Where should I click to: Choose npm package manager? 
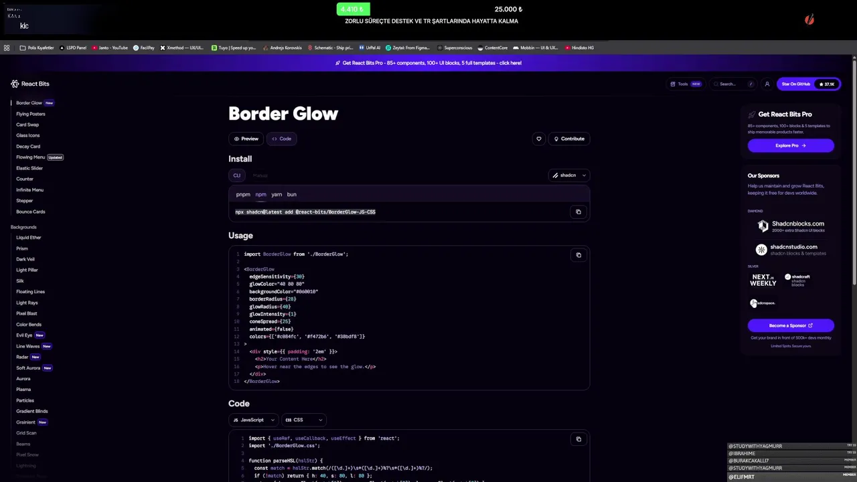pos(260,194)
